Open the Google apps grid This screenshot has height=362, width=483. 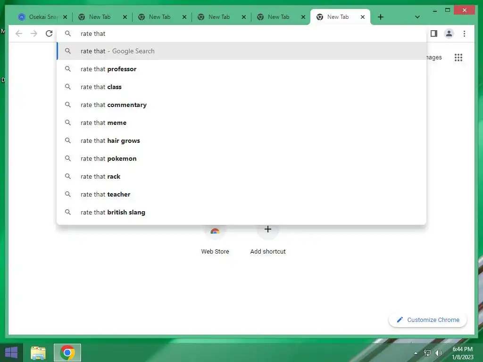458,58
